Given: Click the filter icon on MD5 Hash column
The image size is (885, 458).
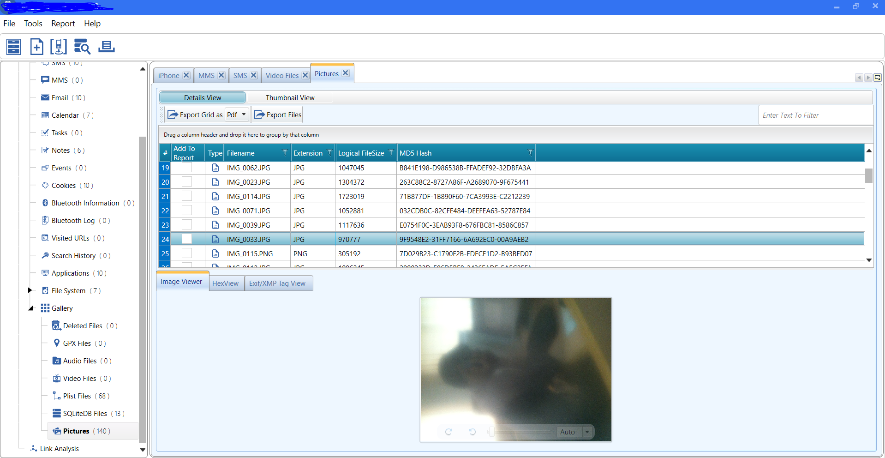Looking at the screenshot, I should [x=530, y=153].
